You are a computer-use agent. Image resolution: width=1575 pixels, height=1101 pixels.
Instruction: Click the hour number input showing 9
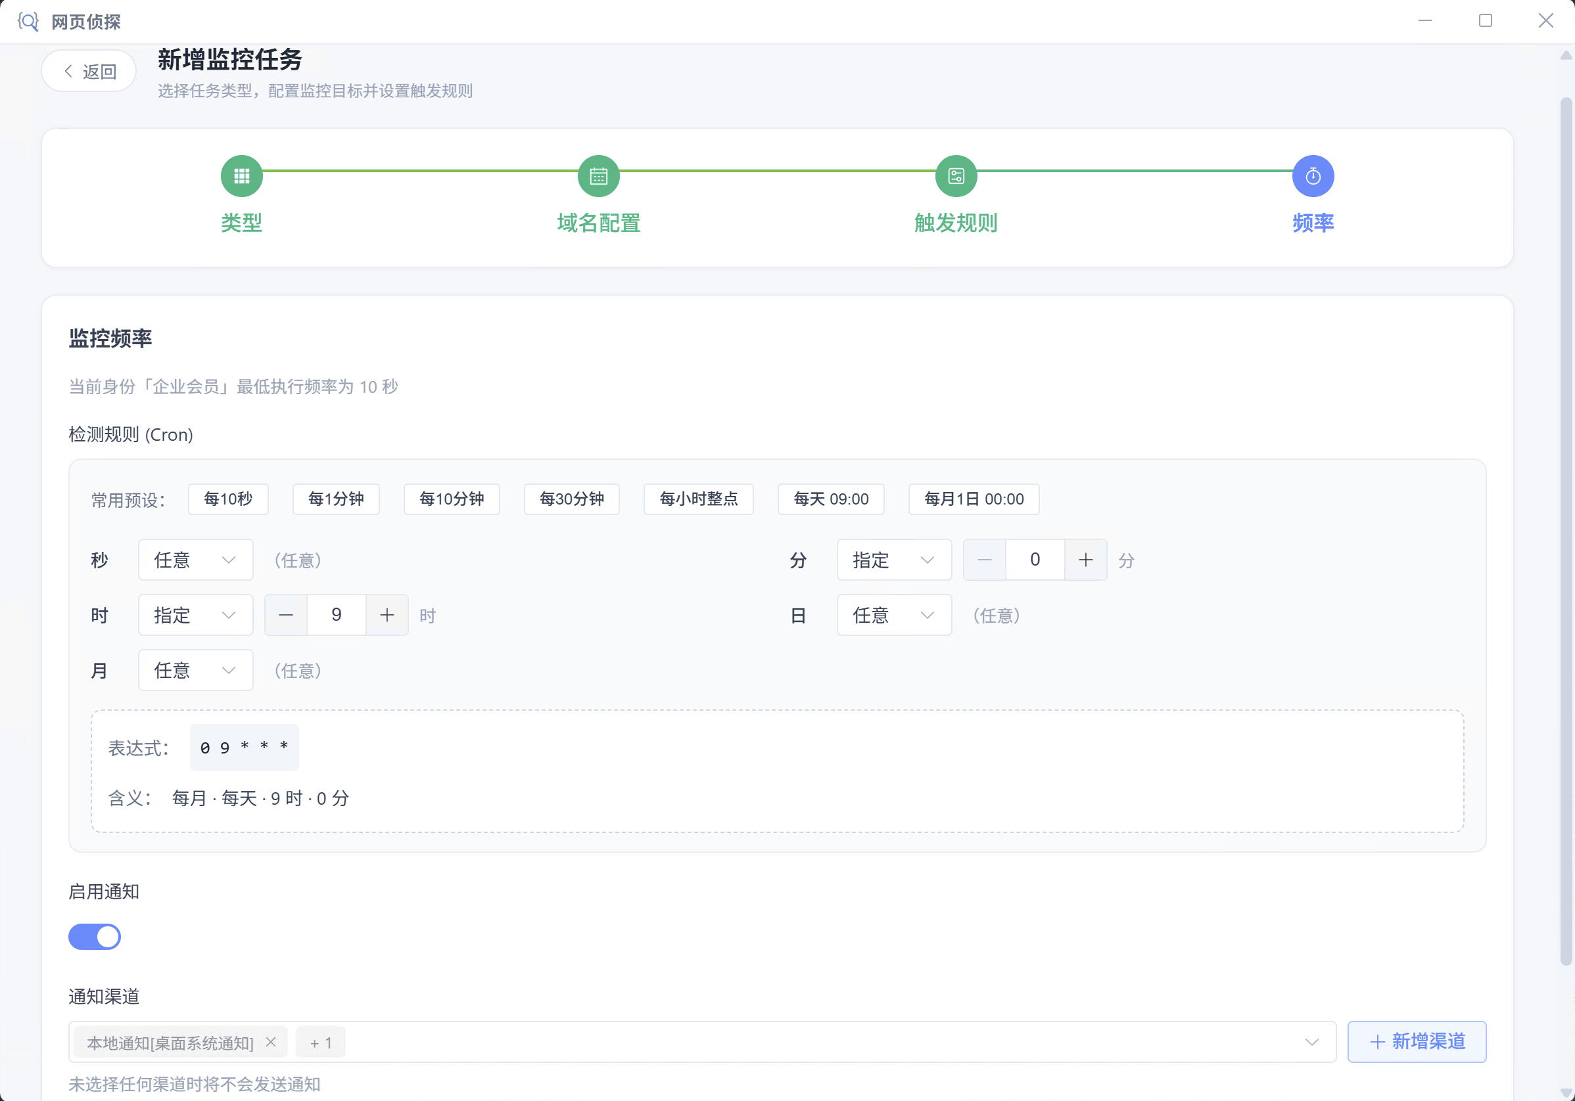pos(336,615)
